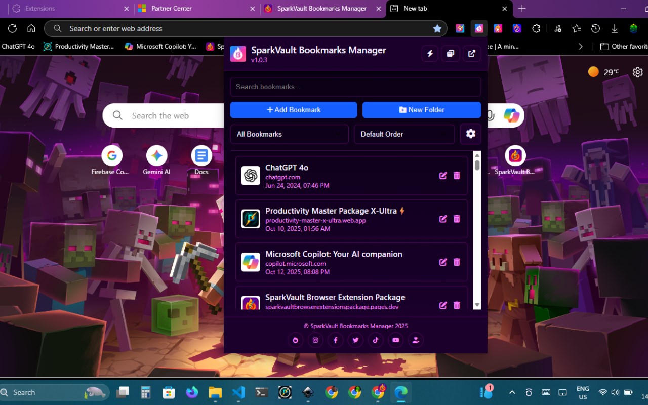Click the bookmark list scrollbar up arrow
The width and height of the screenshot is (648, 405).
pyautogui.click(x=477, y=155)
